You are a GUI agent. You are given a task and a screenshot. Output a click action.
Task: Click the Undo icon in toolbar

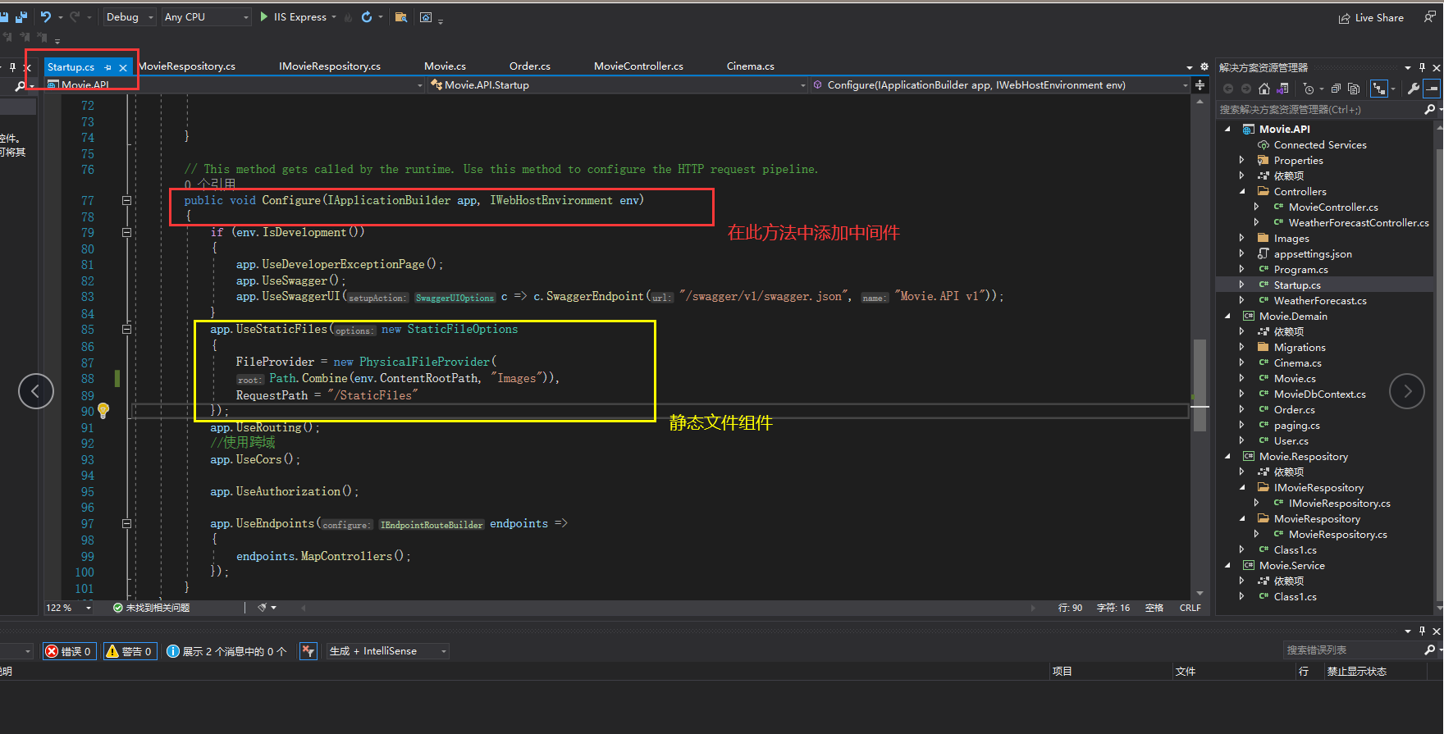[46, 16]
